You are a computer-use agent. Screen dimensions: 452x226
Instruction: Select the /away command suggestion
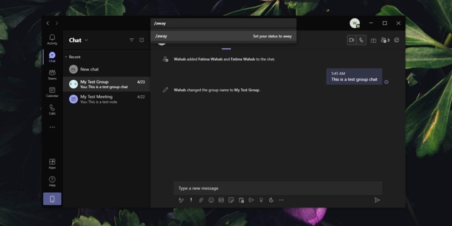point(223,36)
